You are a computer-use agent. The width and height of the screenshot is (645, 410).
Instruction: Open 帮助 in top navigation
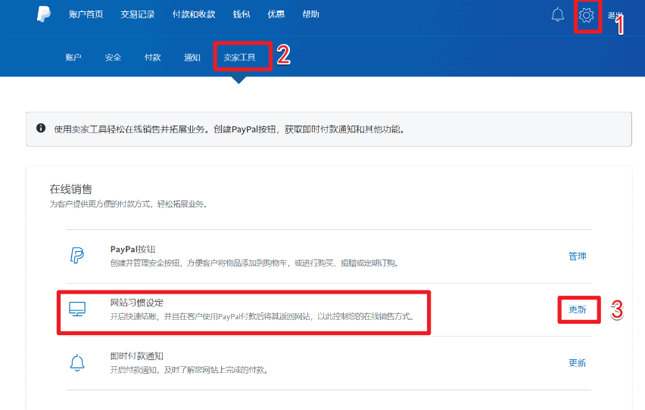[x=310, y=14]
